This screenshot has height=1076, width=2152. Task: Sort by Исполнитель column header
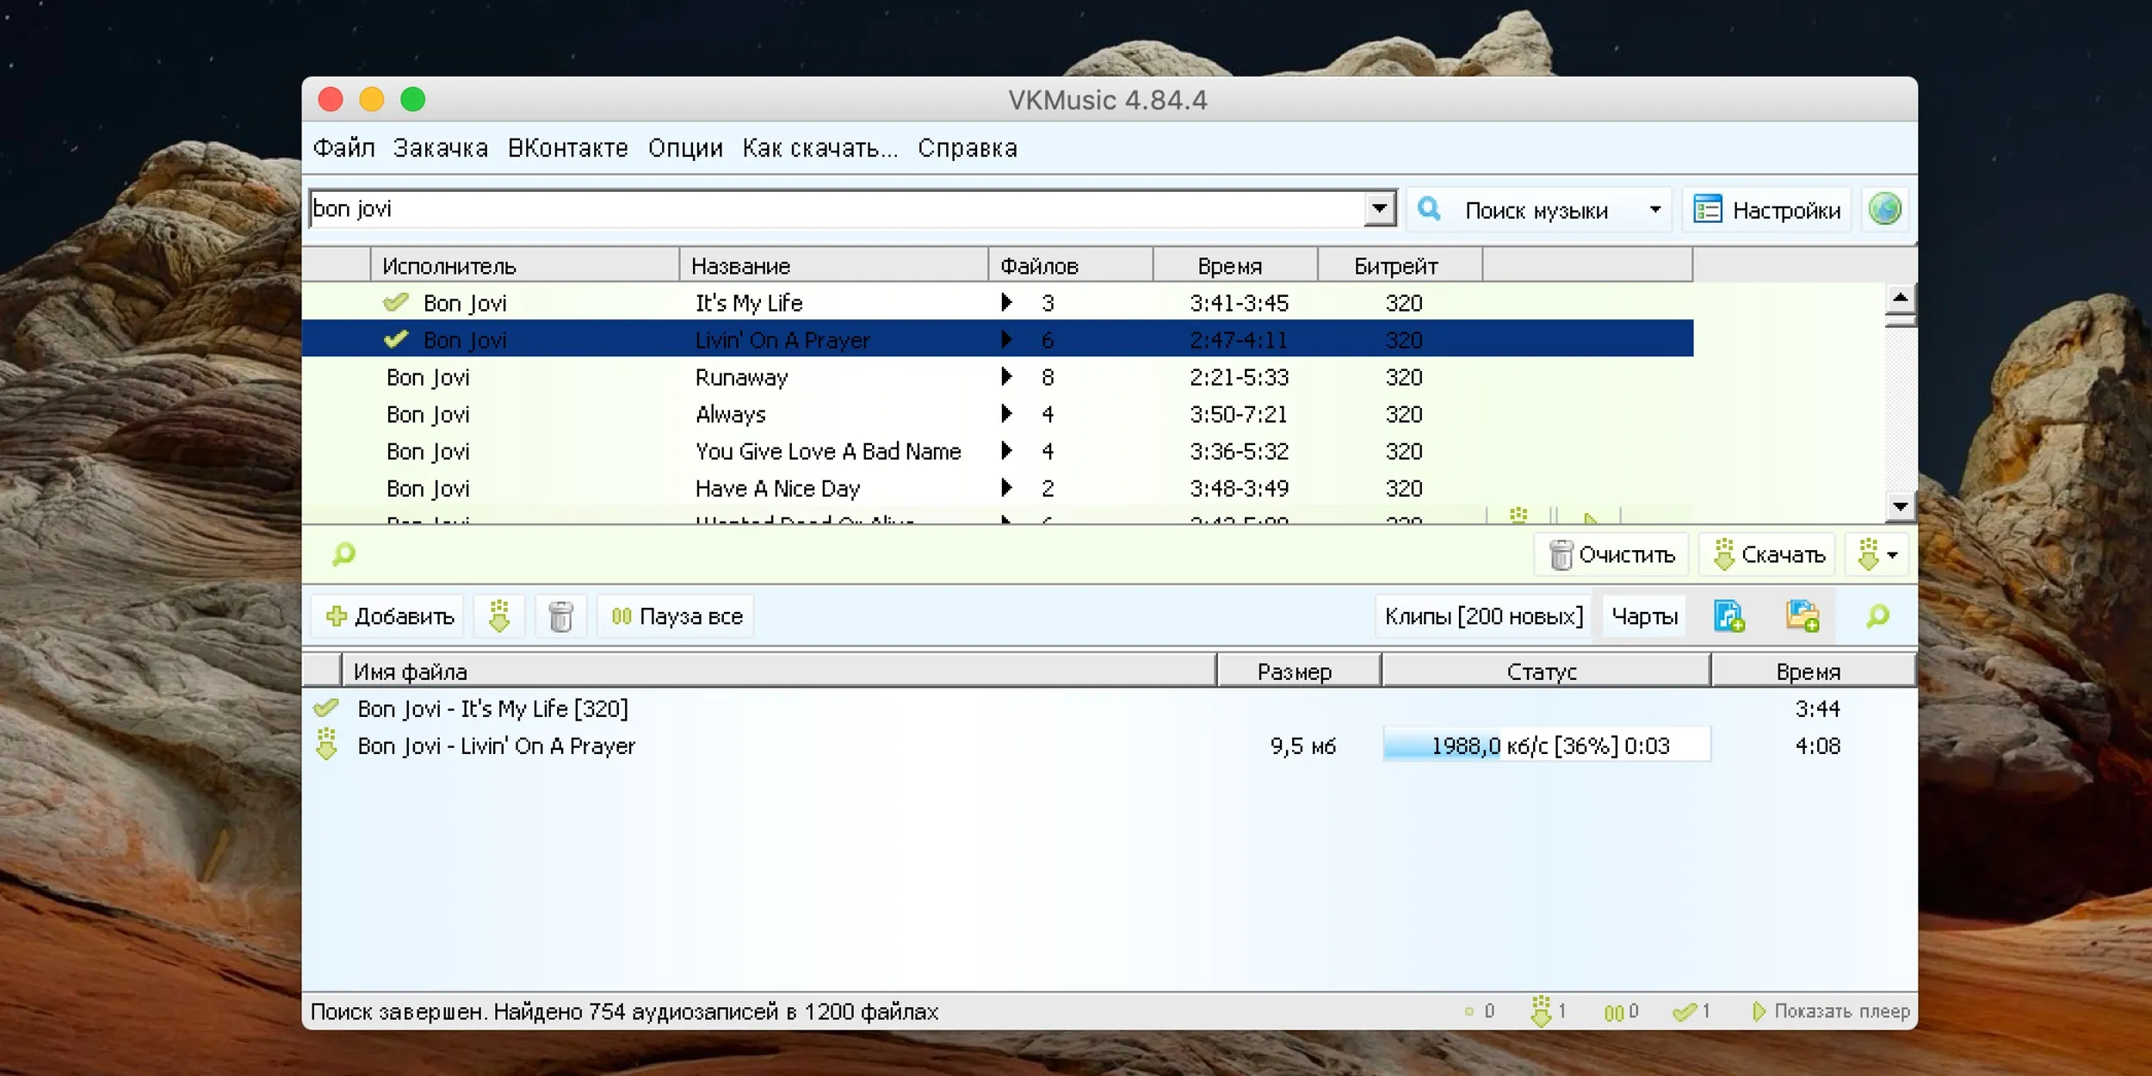pyautogui.click(x=525, y=265)
